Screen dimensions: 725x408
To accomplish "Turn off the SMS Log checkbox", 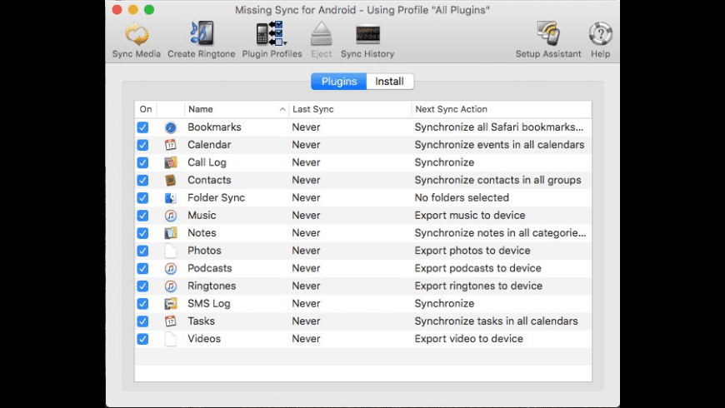I will (142, 304).
